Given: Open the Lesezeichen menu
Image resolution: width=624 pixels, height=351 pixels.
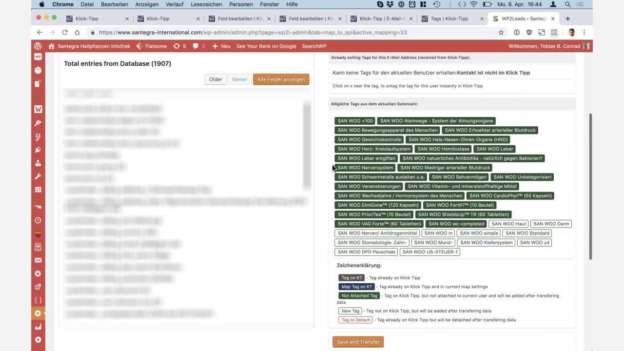Looking at the screenshot, I should point(207,4).
